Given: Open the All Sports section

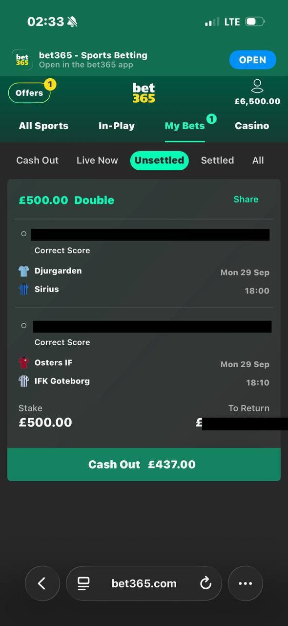Looking at the screenshot, I should [x=43, y=126].
